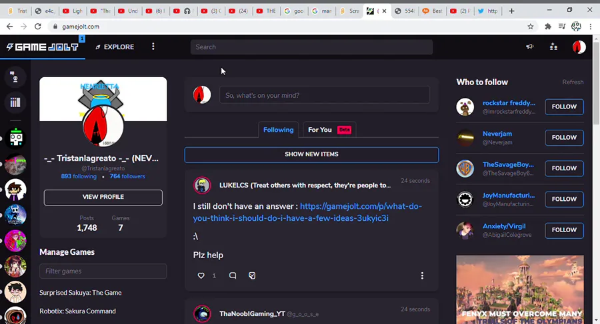
Task: Click the Games count 7
Action: (121, 228)
